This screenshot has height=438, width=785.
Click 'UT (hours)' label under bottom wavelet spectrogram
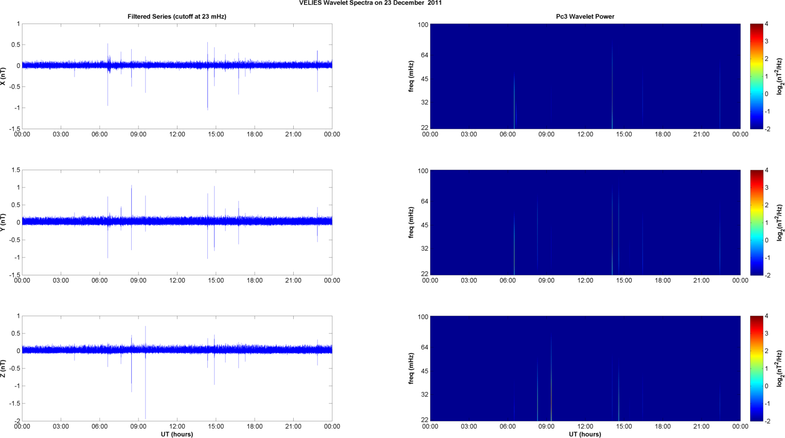coord(585,434)
